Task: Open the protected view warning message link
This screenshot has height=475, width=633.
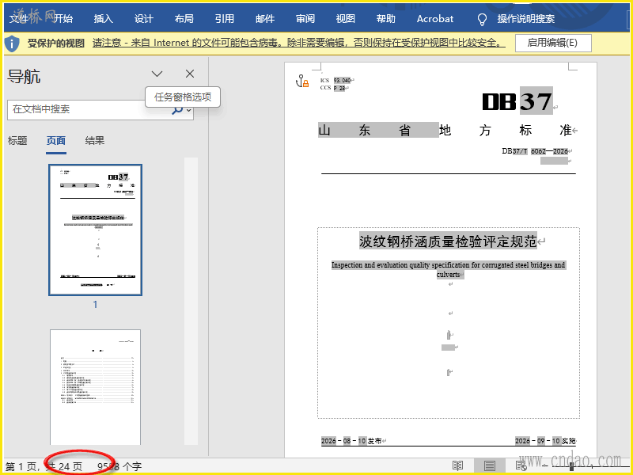Action: click(299, 43)
